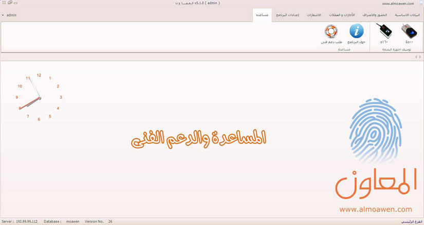The image size is (424, 225).
Task: Open the الحضور والانصراف attendance tab
Action: click(x=375, y=15)
